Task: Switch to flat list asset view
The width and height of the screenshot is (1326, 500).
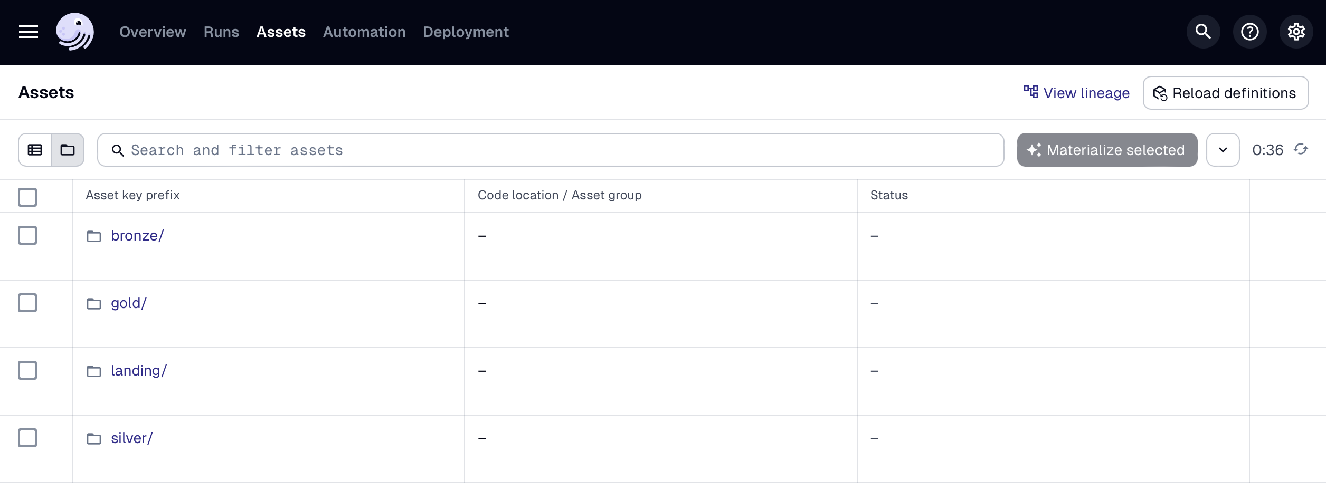Action: pos(35,150)
